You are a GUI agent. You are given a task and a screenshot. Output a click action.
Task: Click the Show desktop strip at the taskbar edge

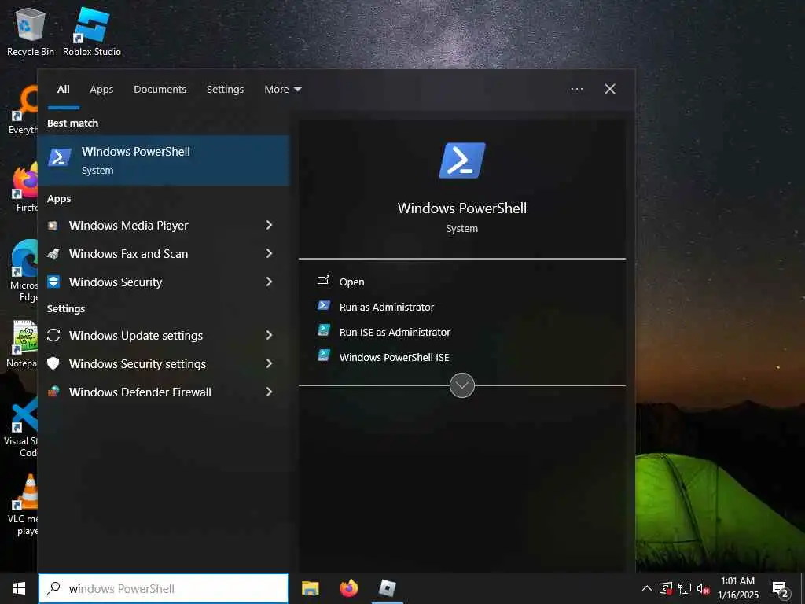click(x=803, y=588)
